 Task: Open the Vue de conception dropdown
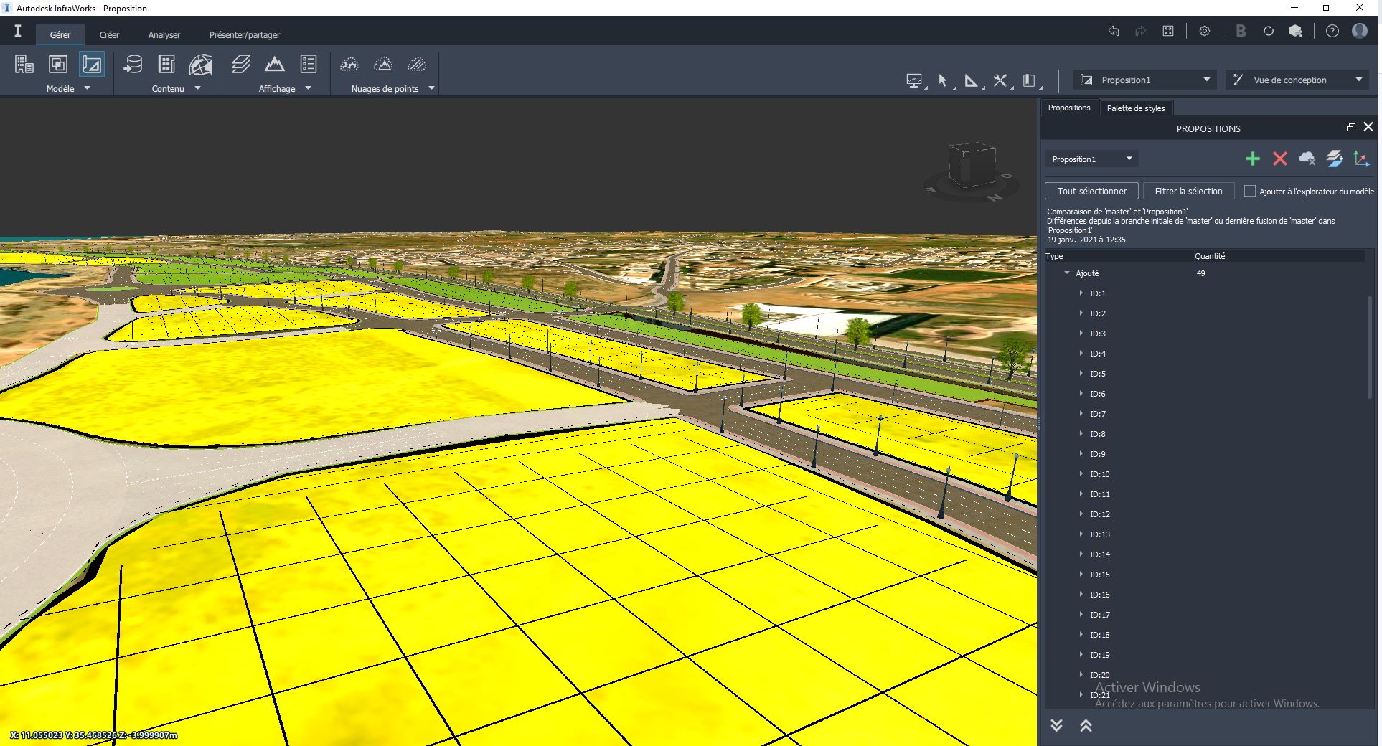click(1297, 80)
